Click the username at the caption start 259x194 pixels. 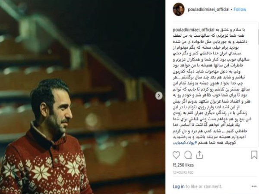[193, 30]
